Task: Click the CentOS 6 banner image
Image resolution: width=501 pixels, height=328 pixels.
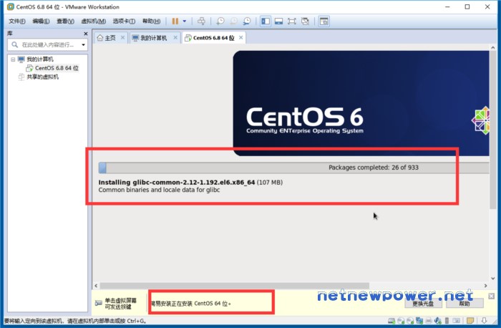Action: point(361,103)
